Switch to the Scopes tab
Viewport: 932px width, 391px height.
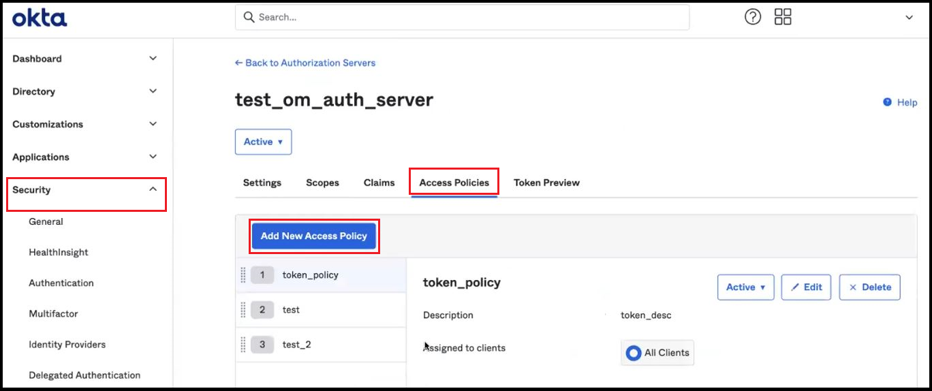coord(322,183)
